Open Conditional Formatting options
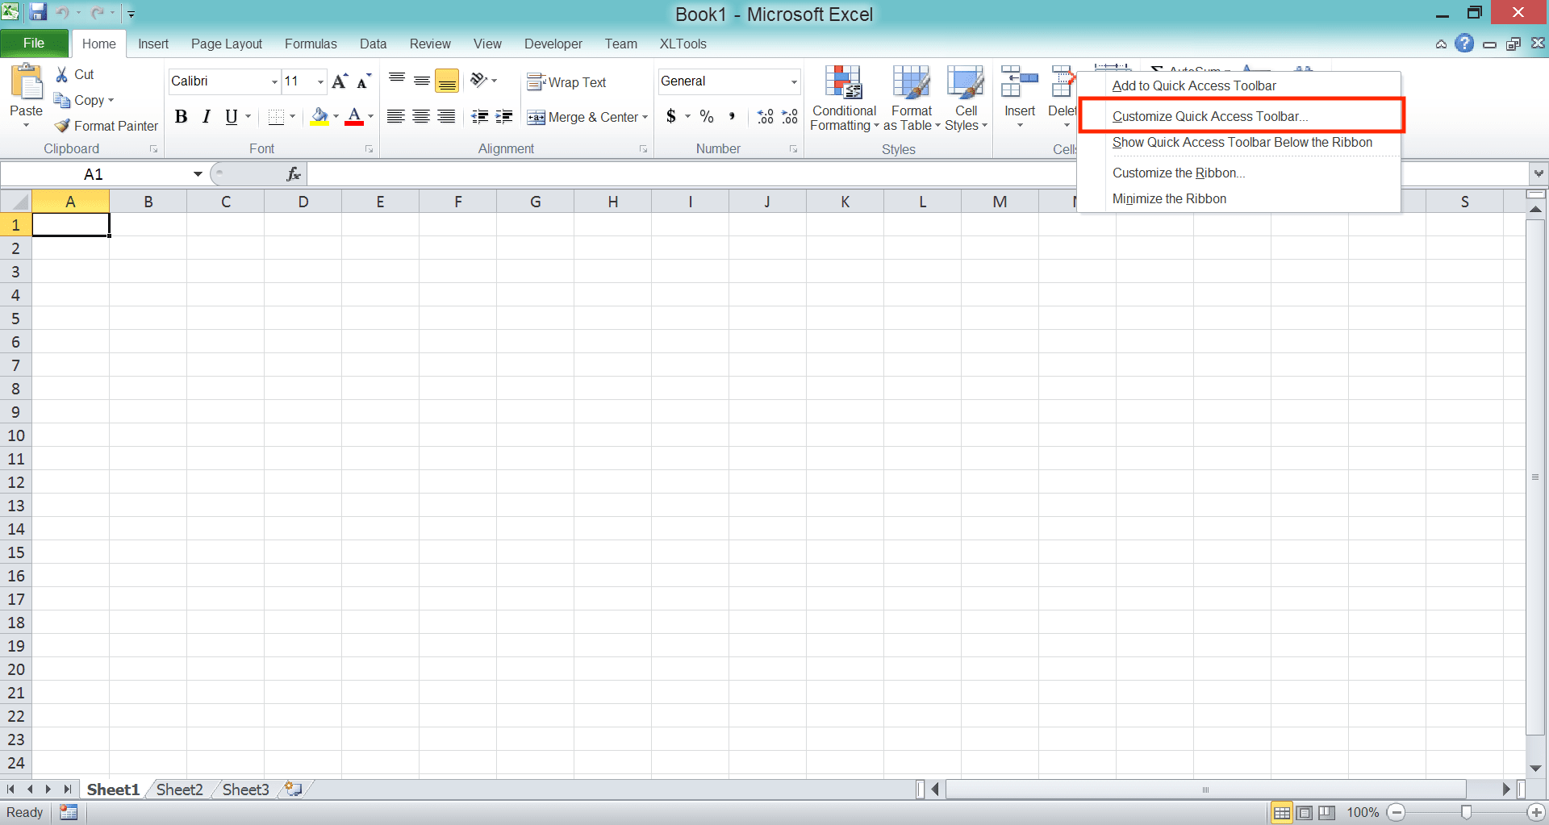Viewport: 1549px width, 825px height. pyautogui.click(x=843, y=98)
